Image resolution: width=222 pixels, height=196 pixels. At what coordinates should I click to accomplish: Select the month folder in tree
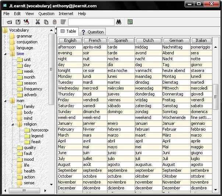pos(29,77)
